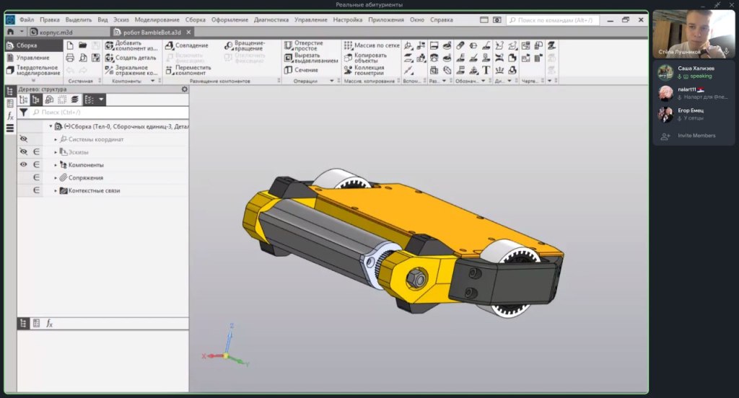This screenshot has width=739, height=398.
Task: Click the Массив по сетке pattern tool
Action: 348,45
